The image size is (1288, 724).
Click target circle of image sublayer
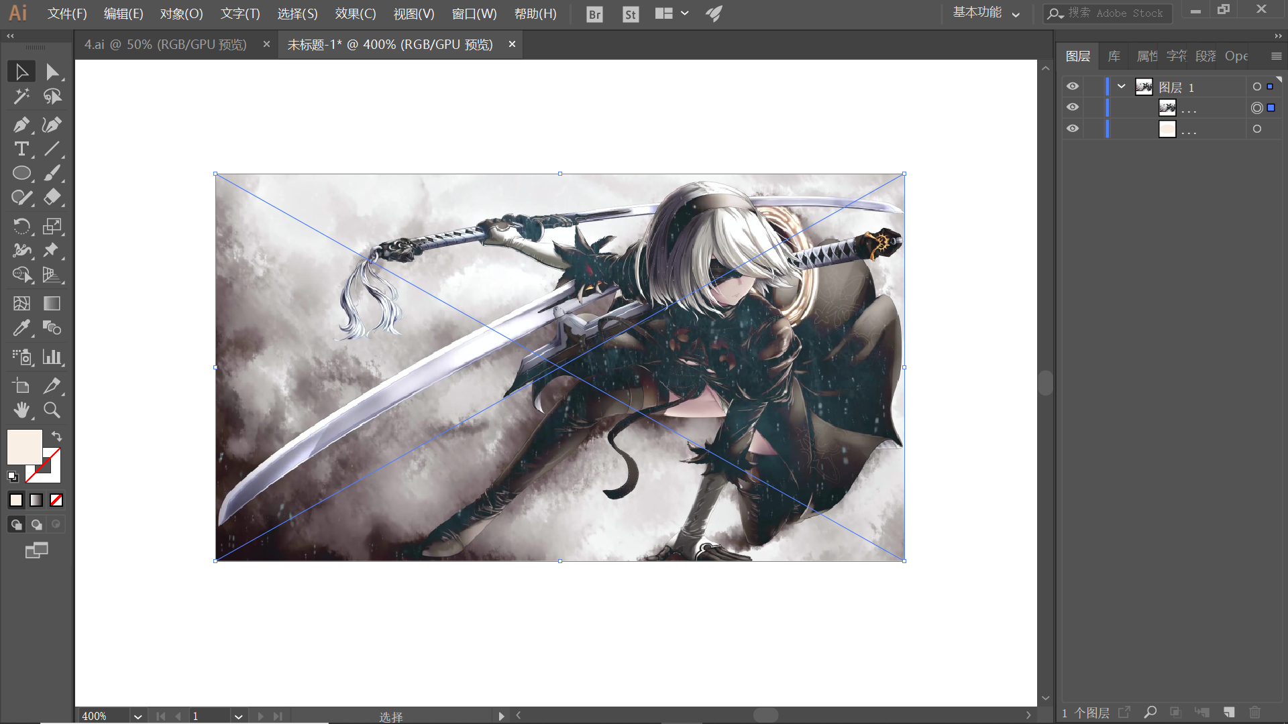pos(1256,108)
